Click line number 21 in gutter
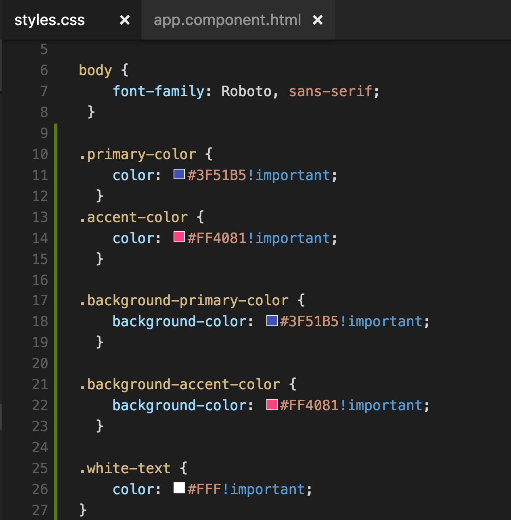 tap(40, 384)
